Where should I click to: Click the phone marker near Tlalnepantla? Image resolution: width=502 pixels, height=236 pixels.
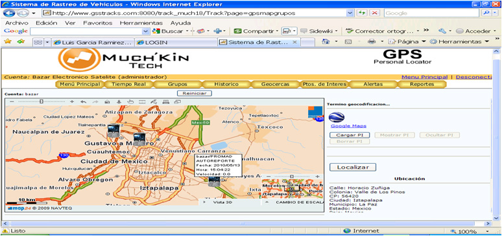(114, 131)
